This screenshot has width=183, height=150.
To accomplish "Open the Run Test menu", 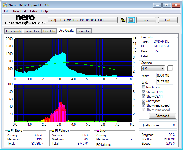I will click(x=20, y=11).
